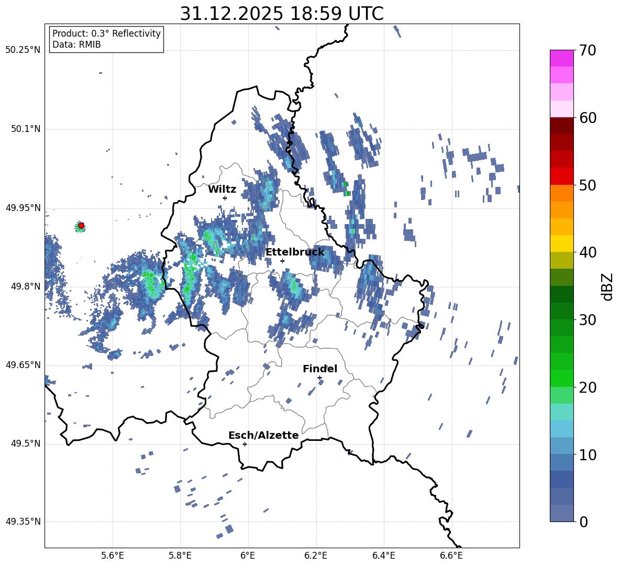This screenshot has width=620, height=566.
Task: Click the dBZ colorbar axis label
Action: 608,286
